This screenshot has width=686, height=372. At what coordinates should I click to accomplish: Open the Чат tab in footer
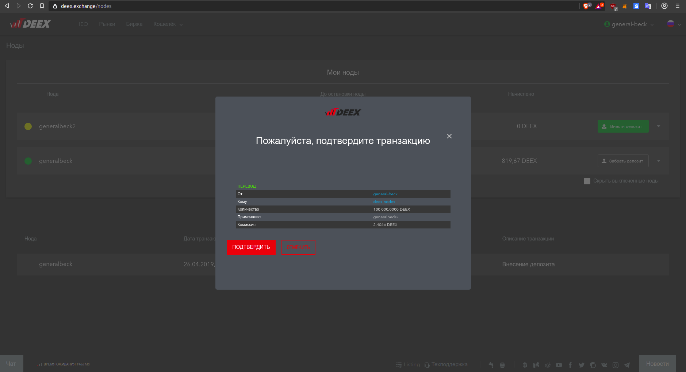[x=11, y=364]
